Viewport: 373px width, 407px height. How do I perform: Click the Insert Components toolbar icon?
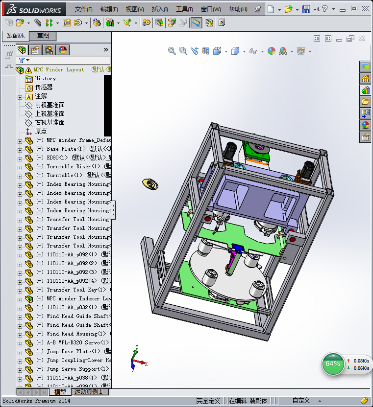pos(20,23)
